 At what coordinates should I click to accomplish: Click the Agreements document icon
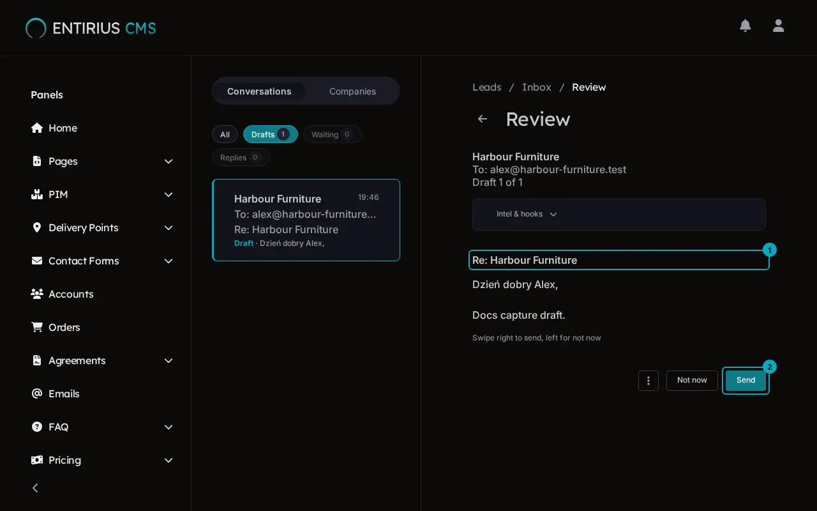(37, 360)
